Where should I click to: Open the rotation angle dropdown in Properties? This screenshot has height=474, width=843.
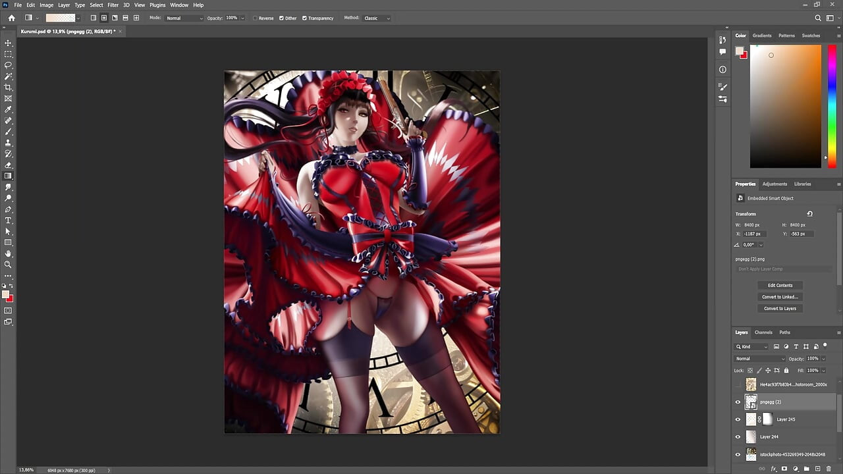click(761, 245)
